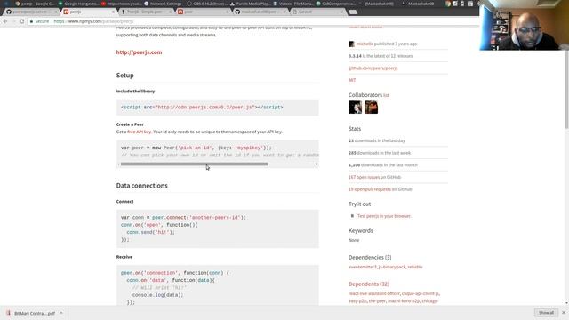The width and height of the screenshot is (569, 320).
Task: Click the horizontal scrollbar under Create a Peer code
Action: click(194, 164)
